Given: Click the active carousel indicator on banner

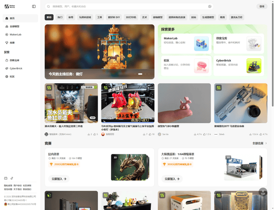Looking at the screenshot, I should coord(140,74).
